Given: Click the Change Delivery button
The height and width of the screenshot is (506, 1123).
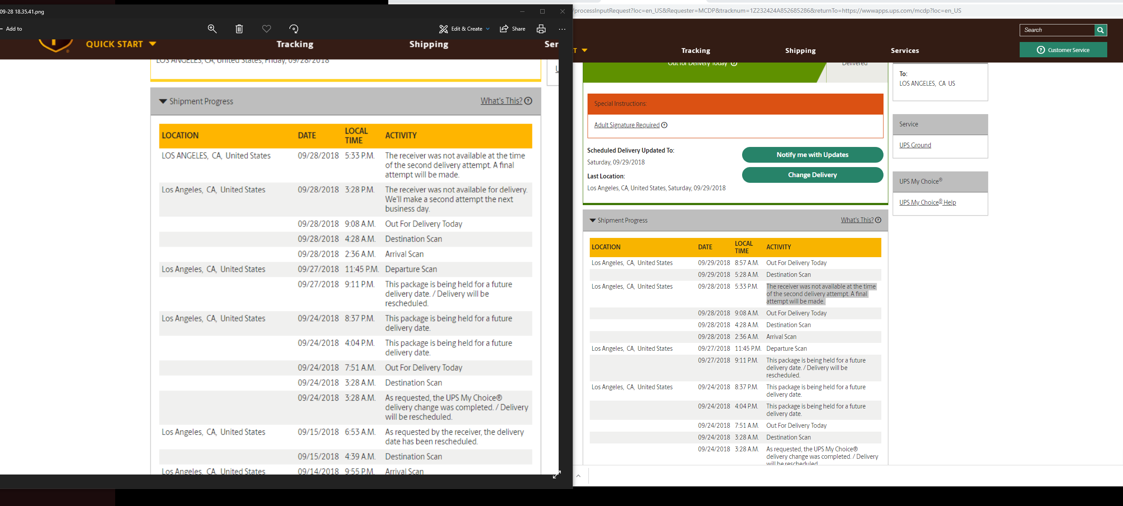Looking at the screenshot, I should [x=812, y=175].
